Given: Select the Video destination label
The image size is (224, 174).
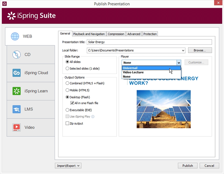Looking at the screenshot, I should pyautogui.click(x=30, y=127).
